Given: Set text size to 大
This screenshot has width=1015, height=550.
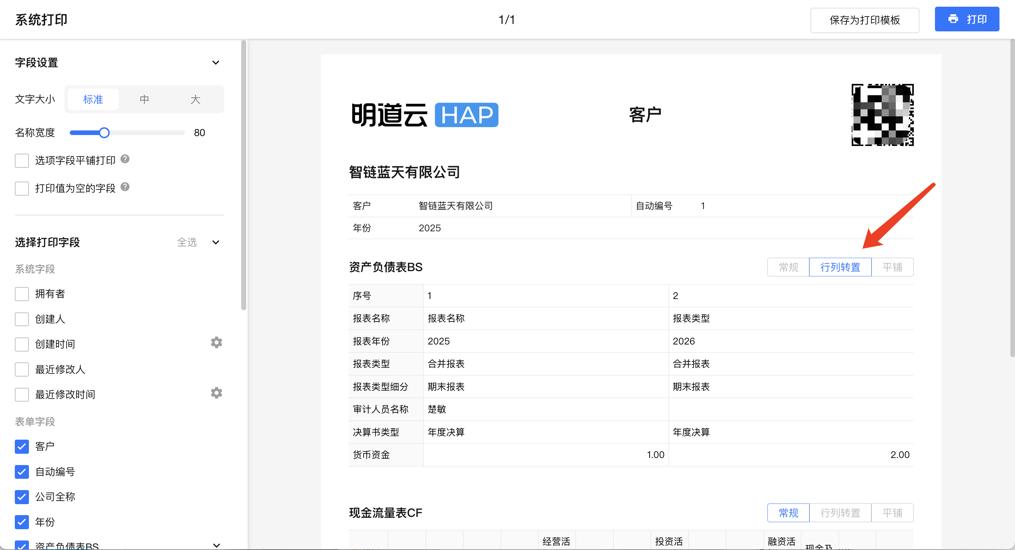Looking at the screenshot, I should (195, 99).
